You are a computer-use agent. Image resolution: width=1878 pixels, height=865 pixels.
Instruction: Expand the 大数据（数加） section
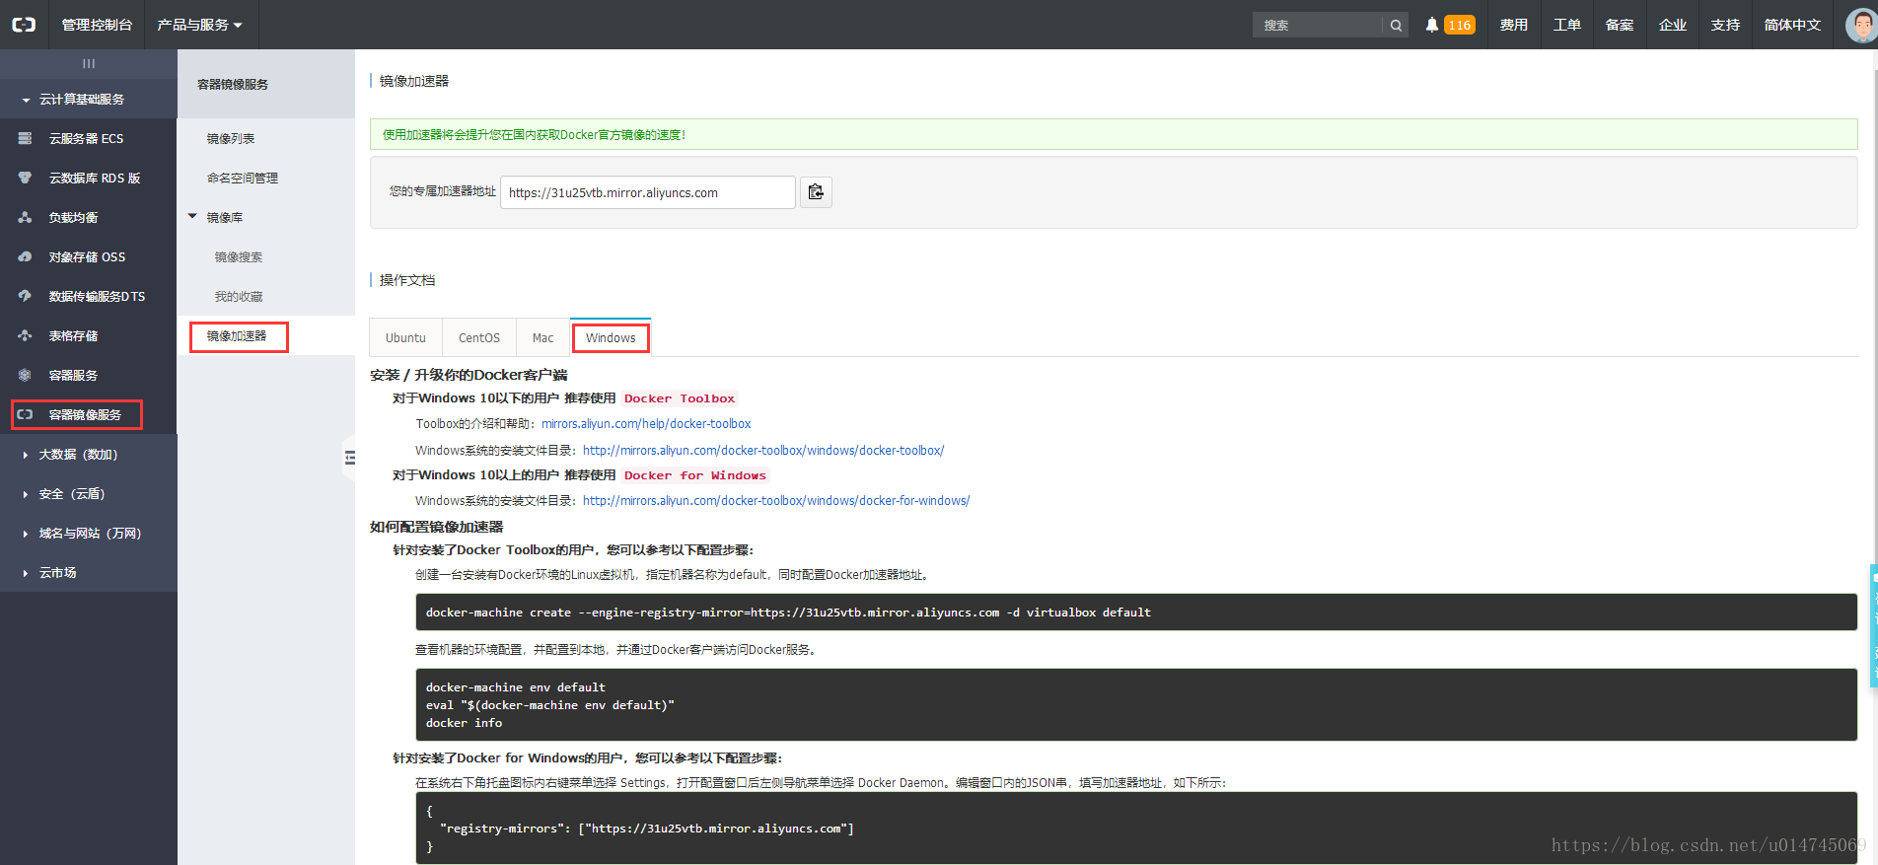[x=89, y=454]
